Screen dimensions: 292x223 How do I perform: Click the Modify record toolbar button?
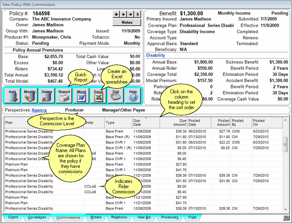pos(30,96)
